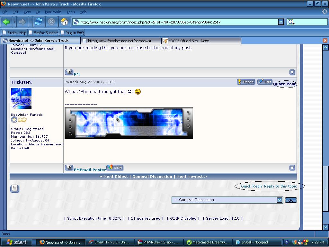329x247 pixels.
Task: Click the topic options list icon
Action: point(15,188)
